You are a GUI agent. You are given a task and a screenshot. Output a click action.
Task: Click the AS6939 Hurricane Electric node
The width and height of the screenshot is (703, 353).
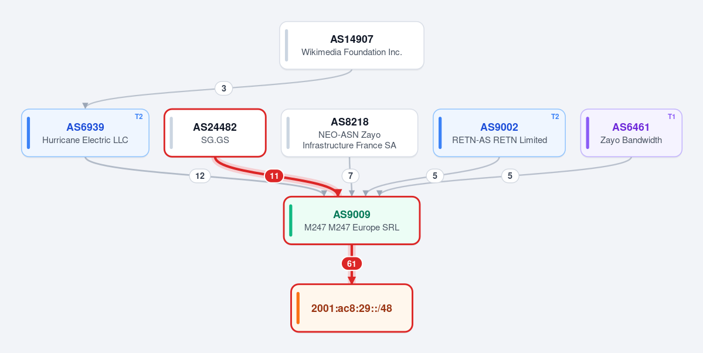click(x=85, y=133)
